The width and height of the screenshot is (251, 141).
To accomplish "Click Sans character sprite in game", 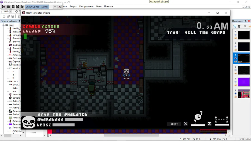I will point(126,74).
